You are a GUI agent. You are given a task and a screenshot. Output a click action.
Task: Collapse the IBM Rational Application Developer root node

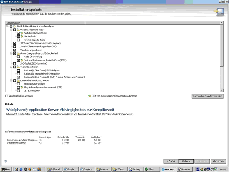point(7,26)
